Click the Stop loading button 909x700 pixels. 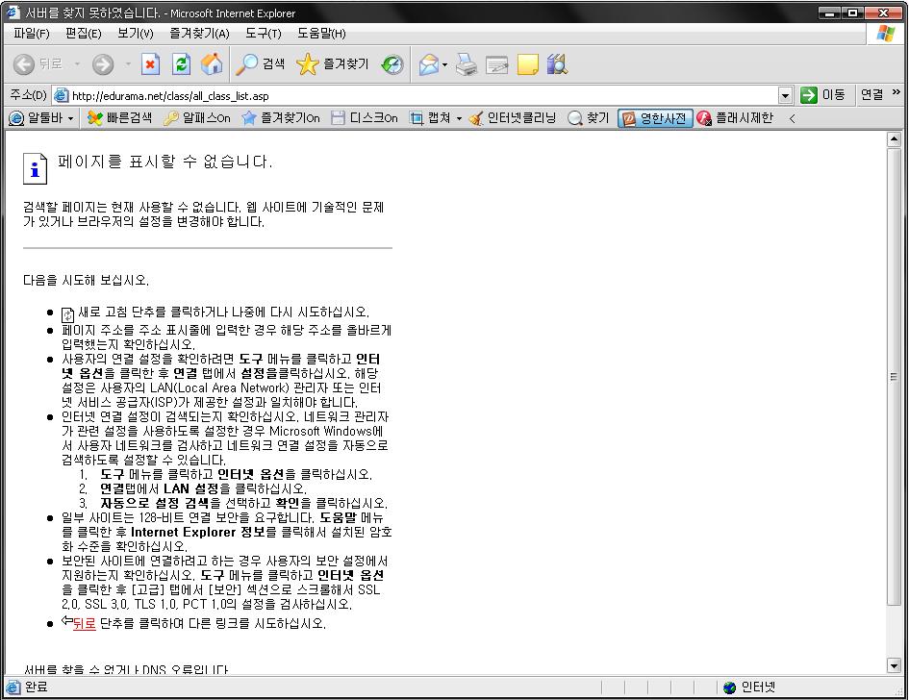(x=150, y=63)
